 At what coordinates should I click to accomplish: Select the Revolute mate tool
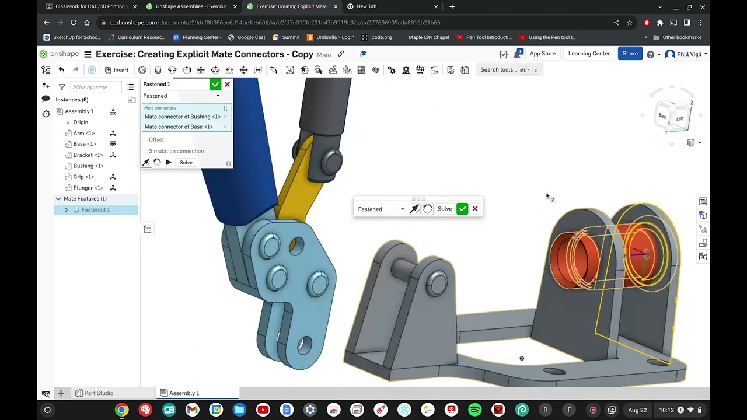[x=172, y=70]
